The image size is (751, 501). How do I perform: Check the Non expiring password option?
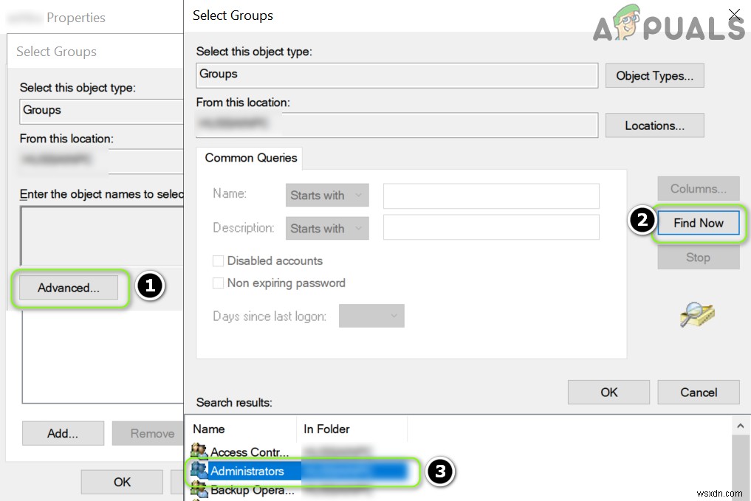pos(219,283)
